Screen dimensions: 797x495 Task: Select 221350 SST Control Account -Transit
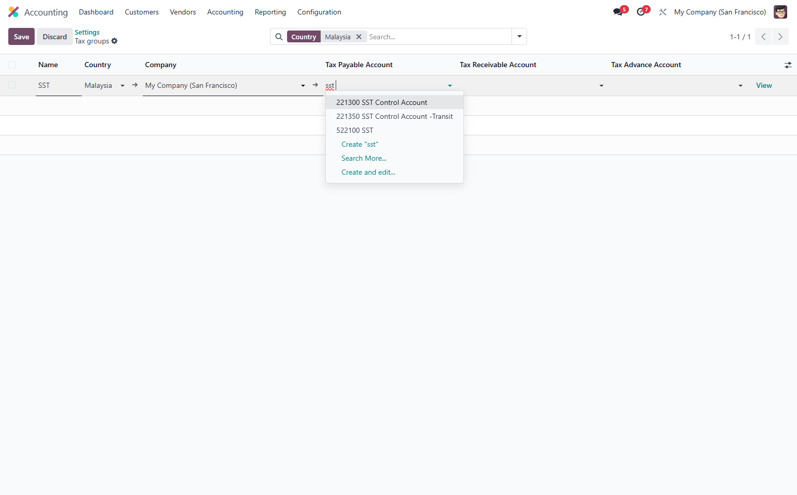395,116
